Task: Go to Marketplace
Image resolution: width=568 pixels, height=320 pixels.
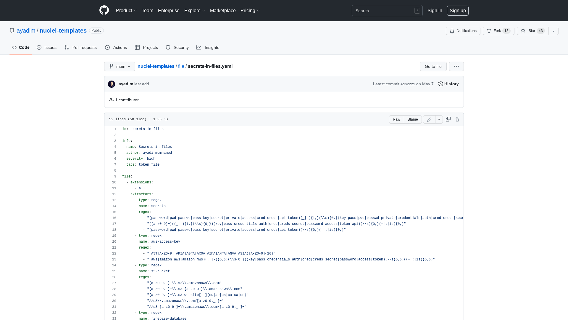Action: pyautogui.click(x=223, y=10)
